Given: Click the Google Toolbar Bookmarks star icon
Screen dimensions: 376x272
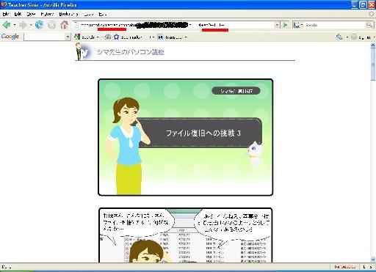Looking at the screenshot, I should coord(117,37).
